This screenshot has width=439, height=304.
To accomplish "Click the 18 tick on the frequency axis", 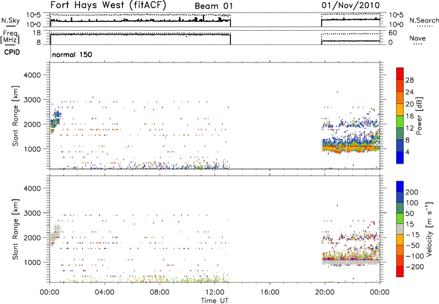I will point(36,33).
